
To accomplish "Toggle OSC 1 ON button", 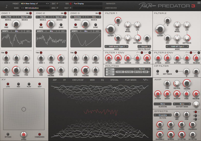I will (30, 13).
